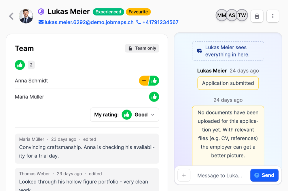Click the Team only lock badge
Screen dimensions: 288x191
tap(142, 48)
